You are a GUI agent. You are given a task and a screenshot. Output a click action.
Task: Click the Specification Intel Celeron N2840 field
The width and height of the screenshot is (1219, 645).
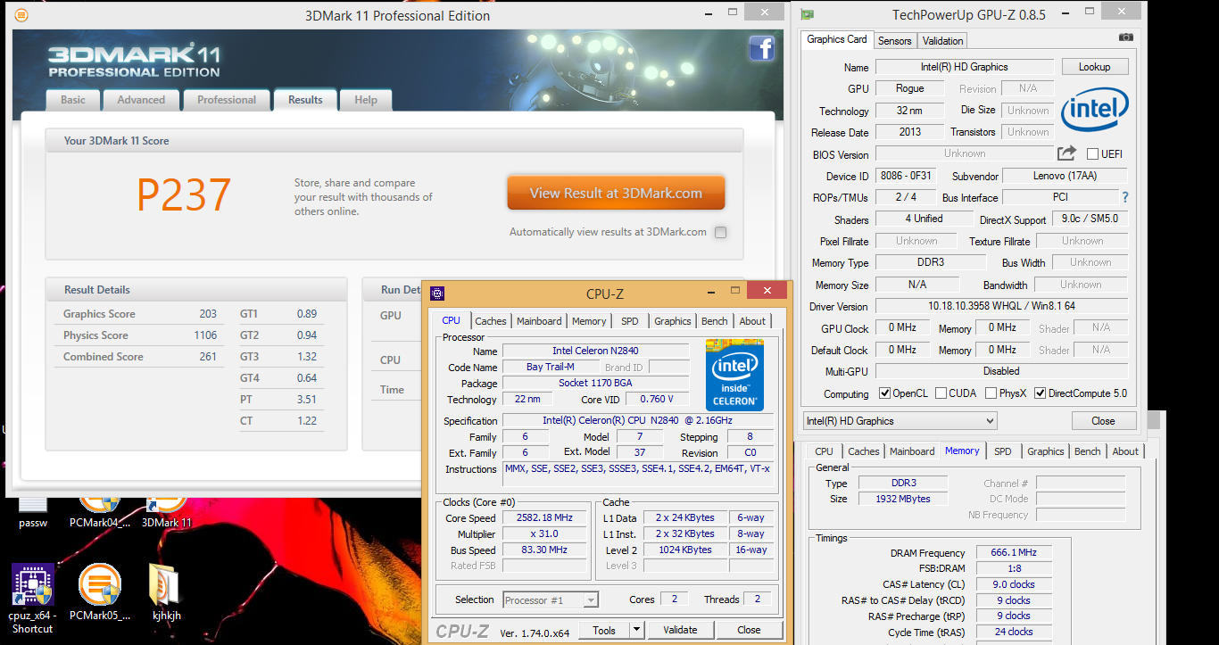pos(637,421)
